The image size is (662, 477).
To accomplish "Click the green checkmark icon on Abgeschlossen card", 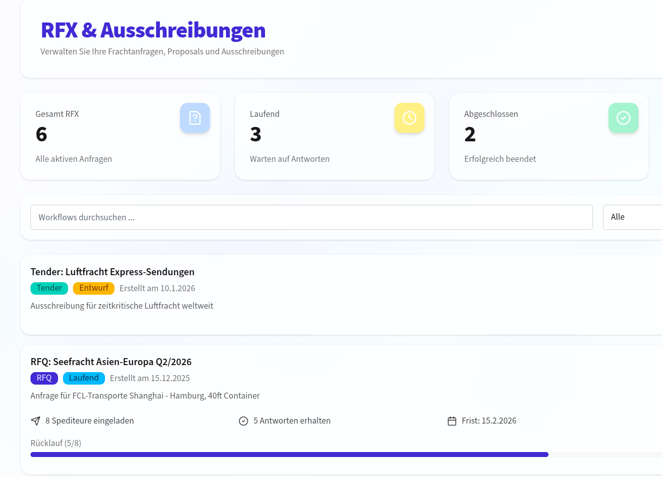I will 623,118.
